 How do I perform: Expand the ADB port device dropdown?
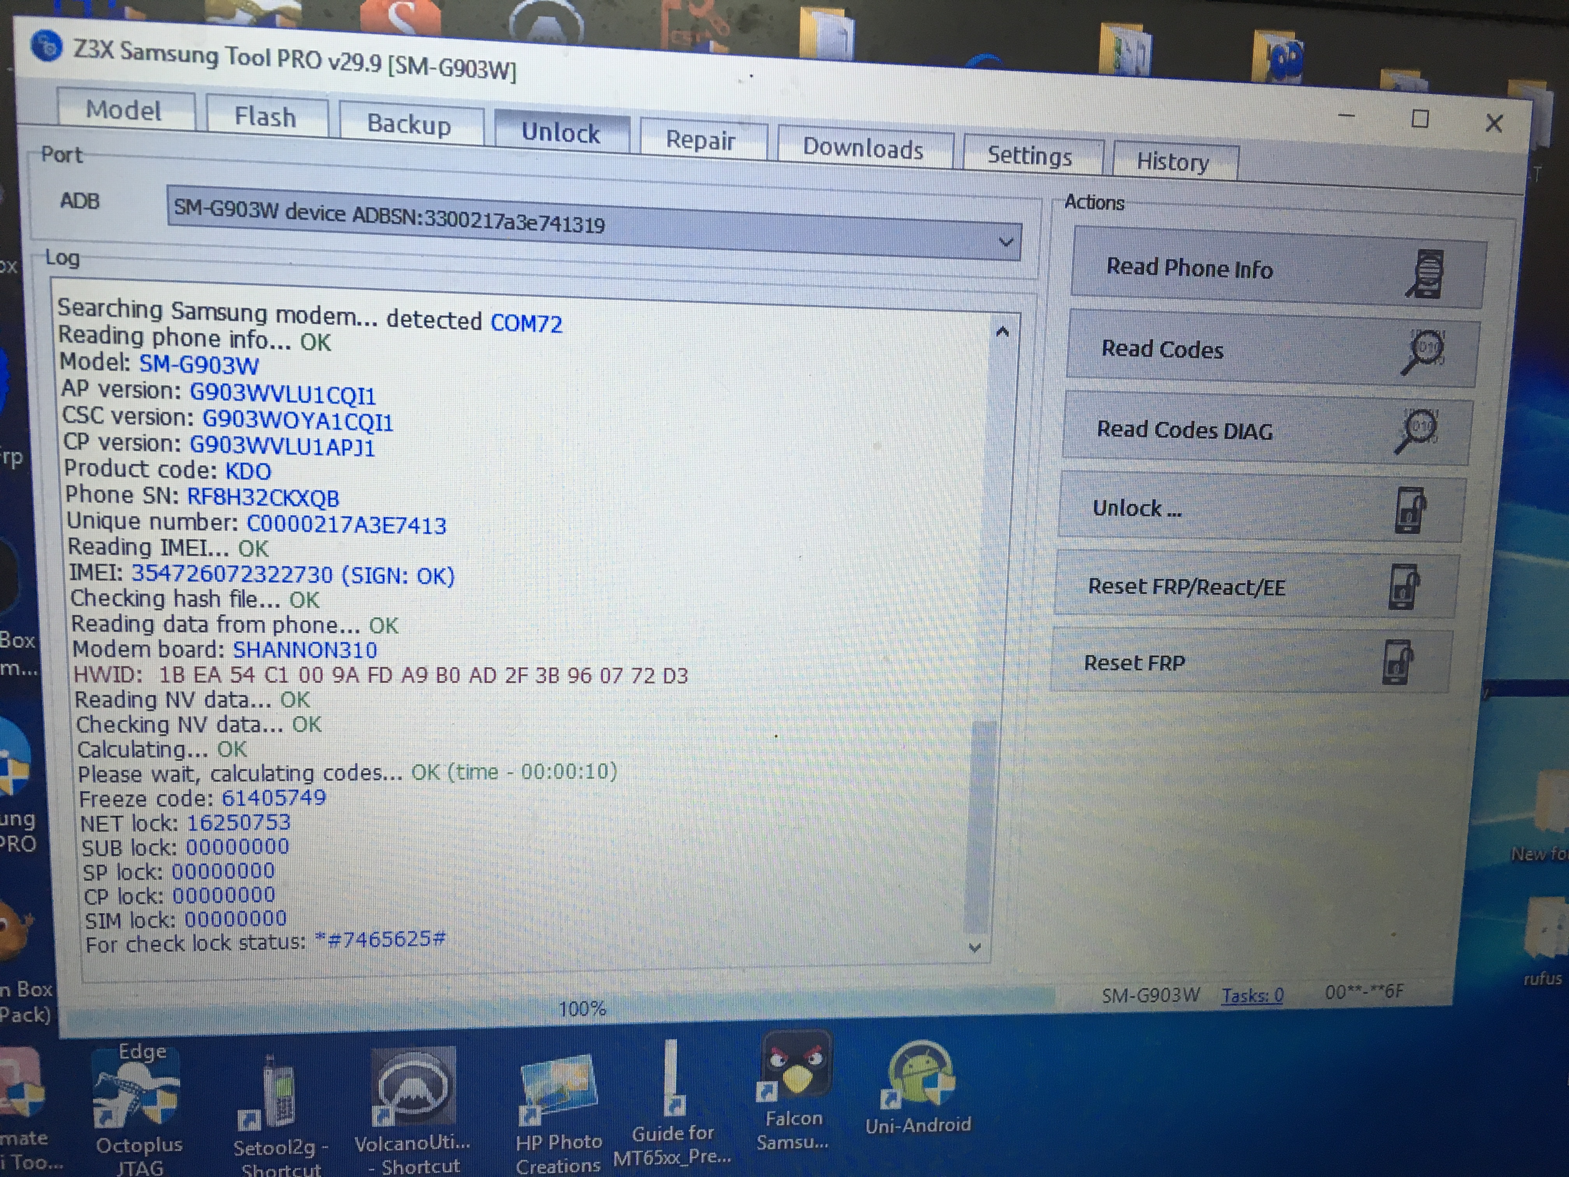[x=1005, y=242]
